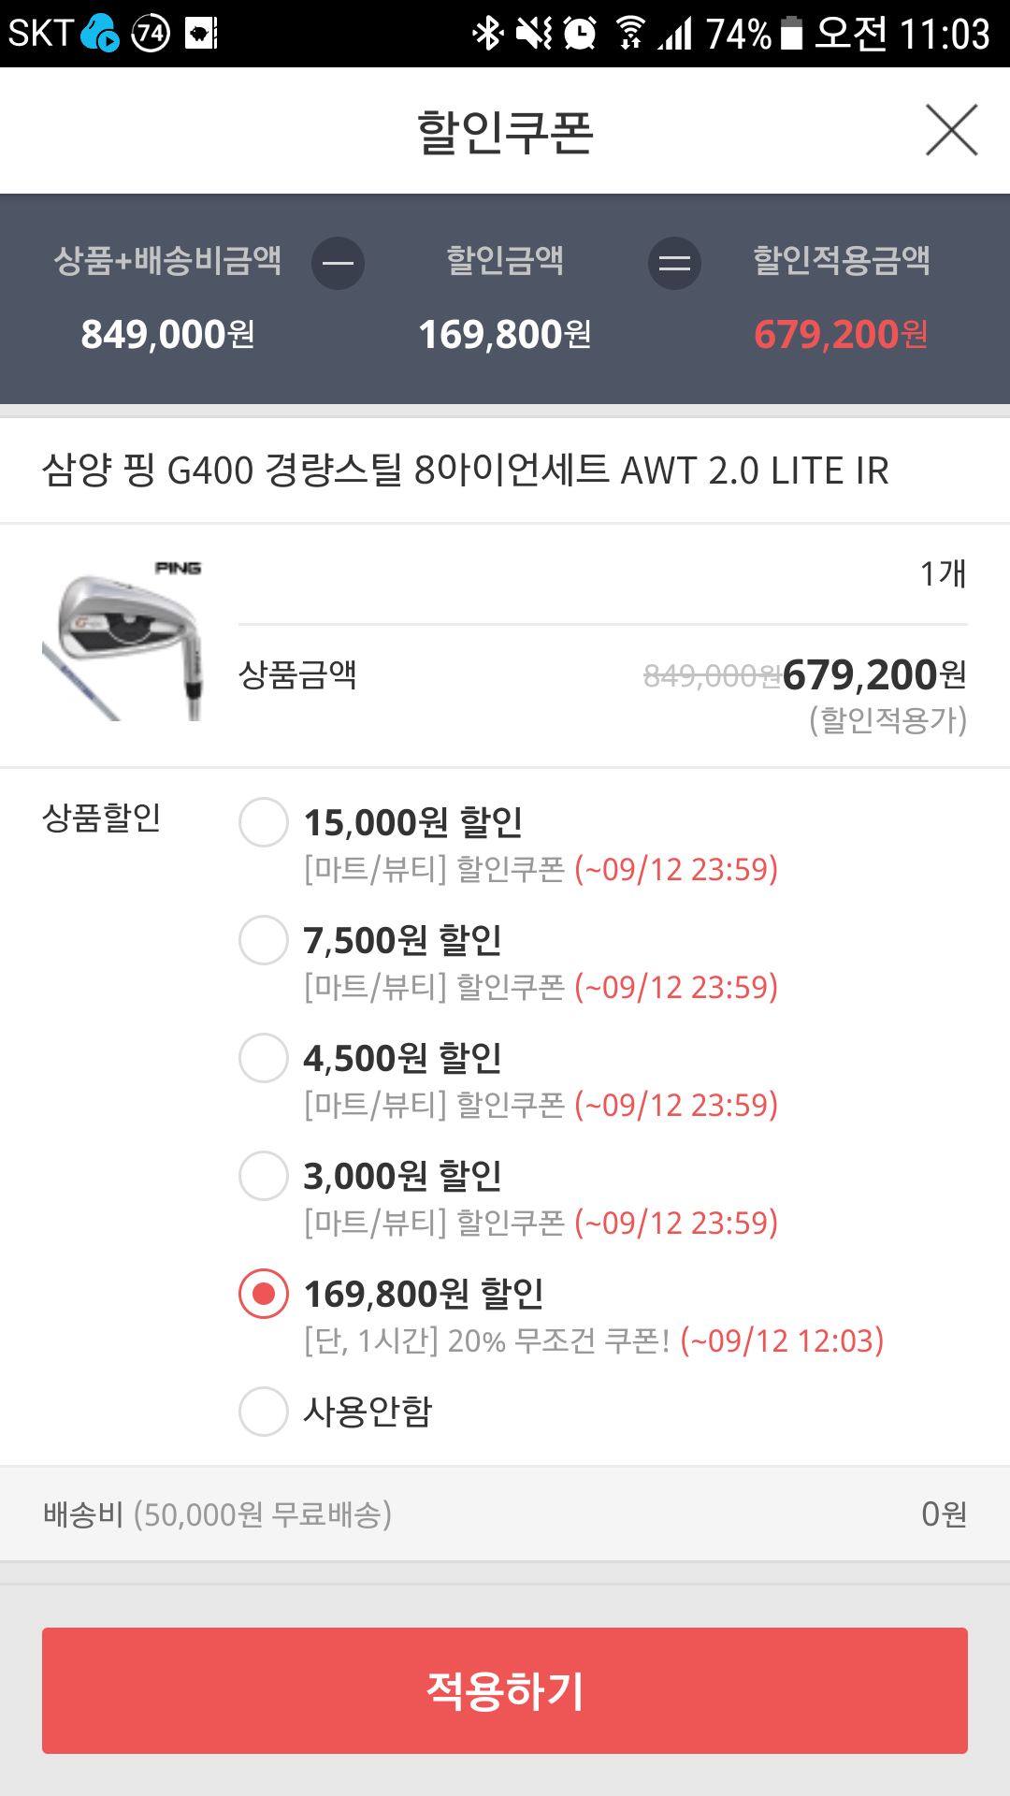Close the discount coupon dialog

coord(951,130)
